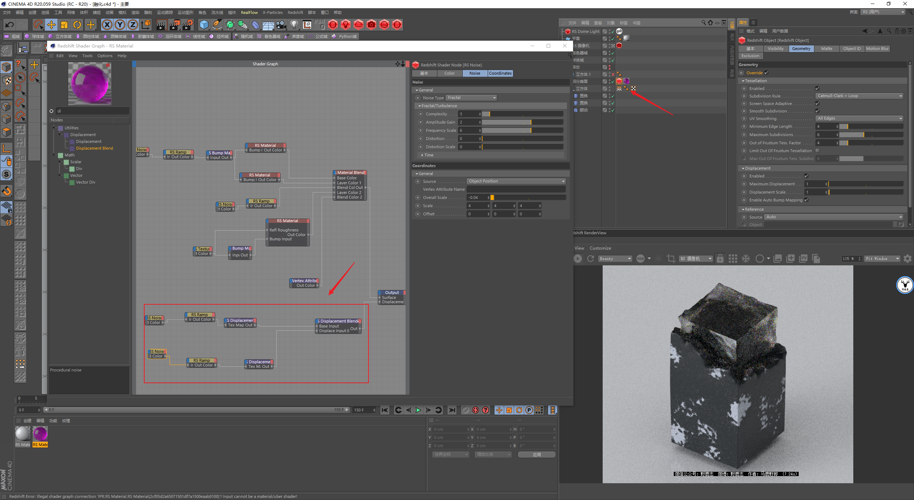Switch to the Coordinates tab of the RS Noise node

pos(500,73)
